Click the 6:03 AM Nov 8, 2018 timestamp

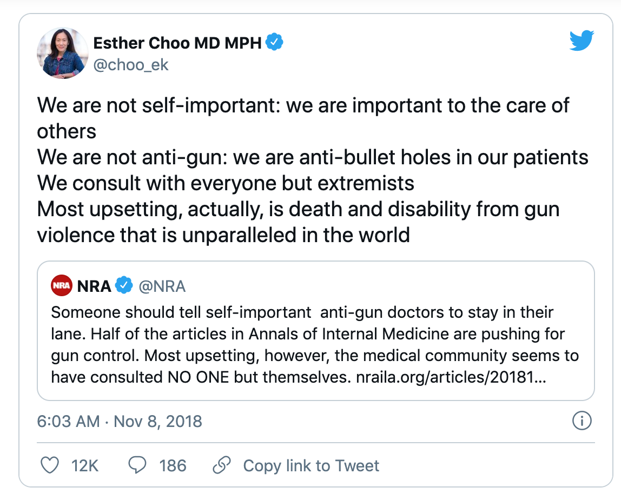pyautogui.click(x=119, y=421)
